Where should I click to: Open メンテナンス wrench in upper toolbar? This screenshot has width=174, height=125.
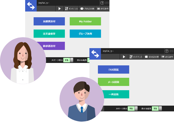(71, 9)
